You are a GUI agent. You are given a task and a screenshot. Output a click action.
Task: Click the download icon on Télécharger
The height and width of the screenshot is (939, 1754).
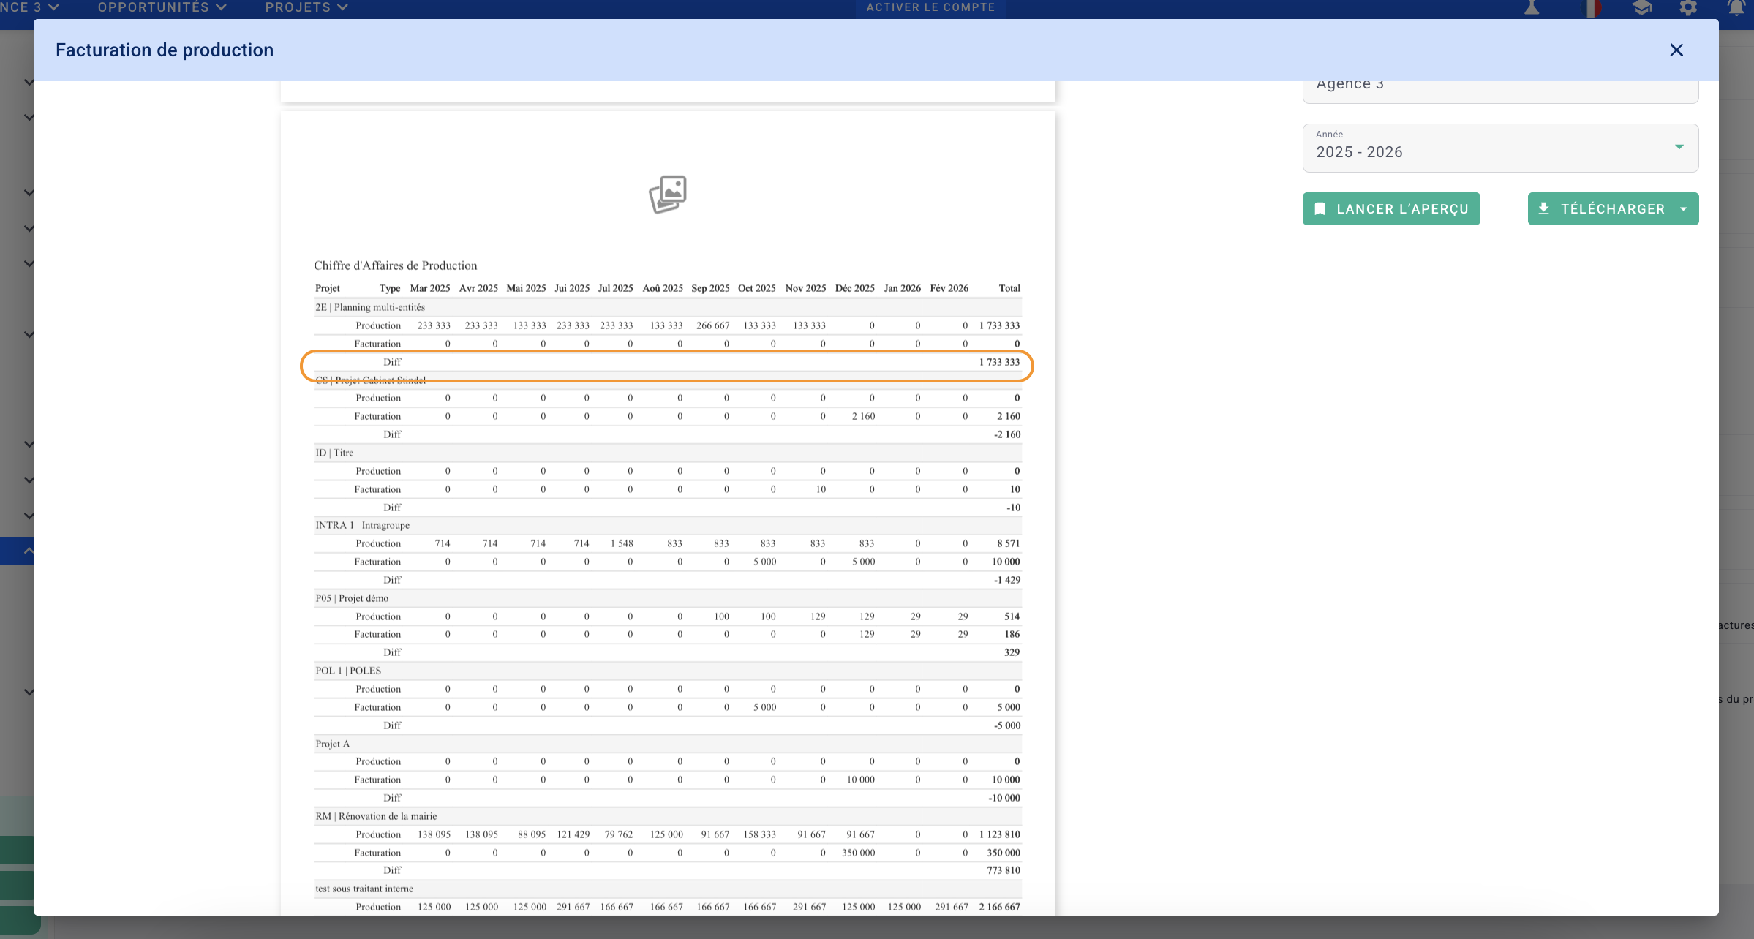coord(1543,208)
